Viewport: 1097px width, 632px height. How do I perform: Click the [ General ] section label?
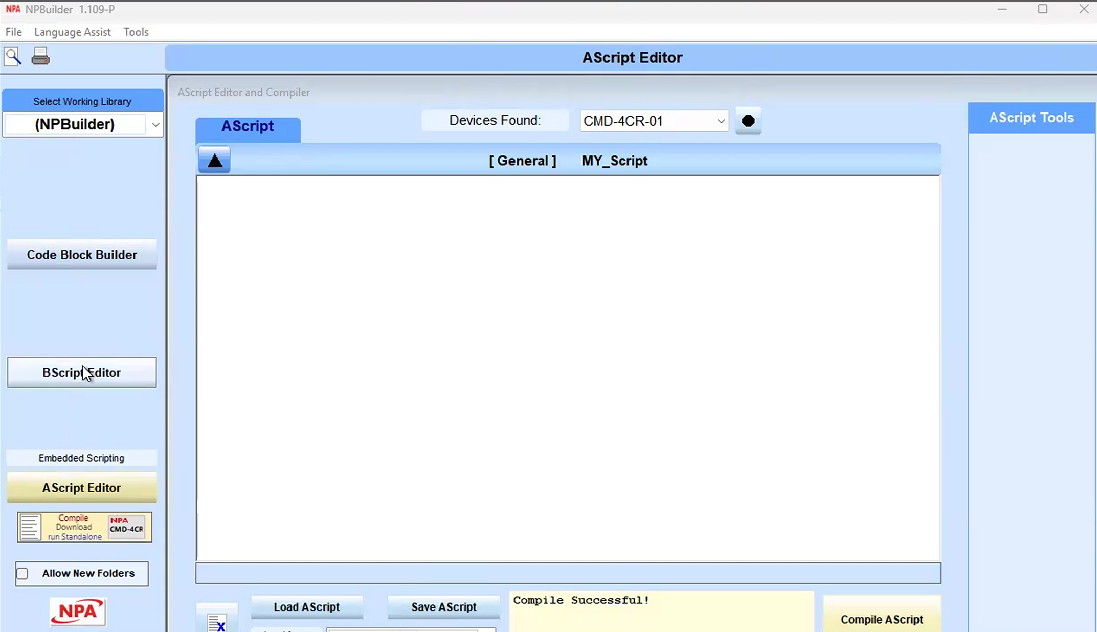coord(522,161)
